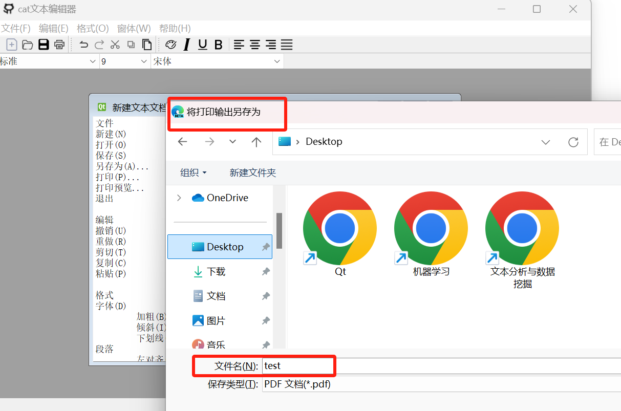The width and height of the screenshot is (621, 411).
Task: Click 打印预览... text in document
Action: 120,188
